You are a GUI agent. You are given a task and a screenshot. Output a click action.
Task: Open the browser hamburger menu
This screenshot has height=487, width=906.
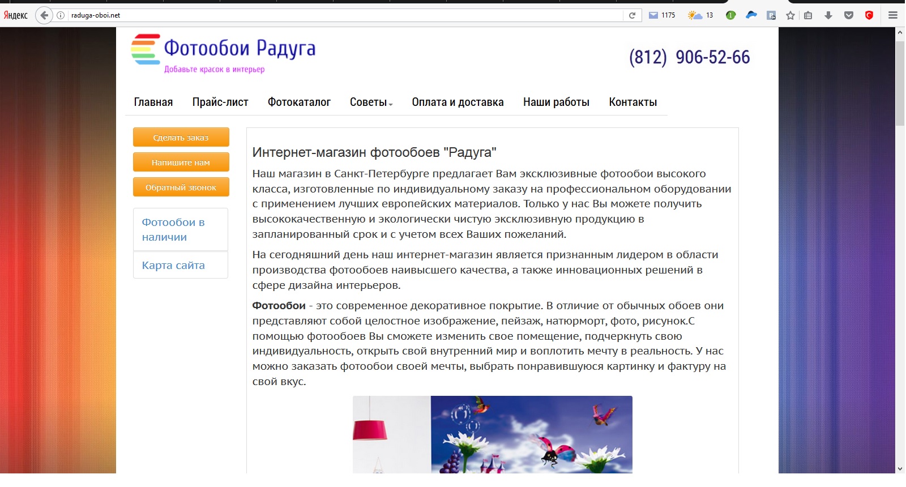pyautogui.click(x=893, y=15)
